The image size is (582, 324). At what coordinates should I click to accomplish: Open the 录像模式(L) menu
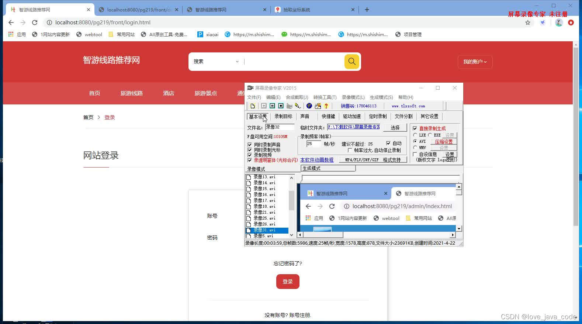pos(353,97)
